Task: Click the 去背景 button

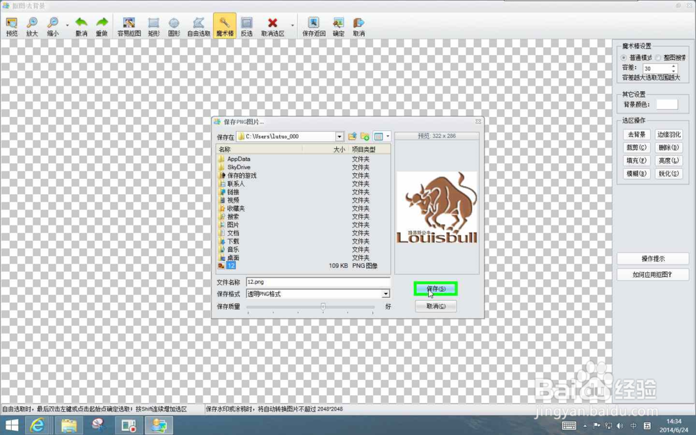Action: tap(637, 134)
